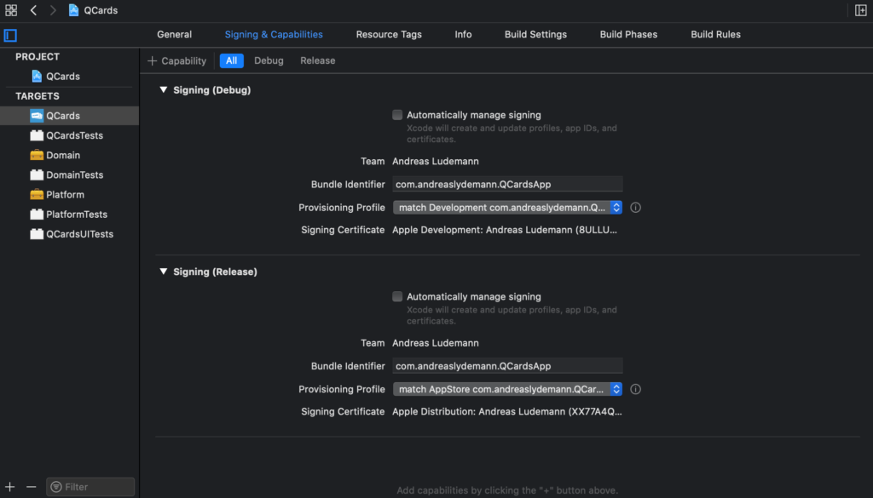The image size is (873, 498).
Task: Show Debug provisioning profile info
Action: click(x=635, y=208)
